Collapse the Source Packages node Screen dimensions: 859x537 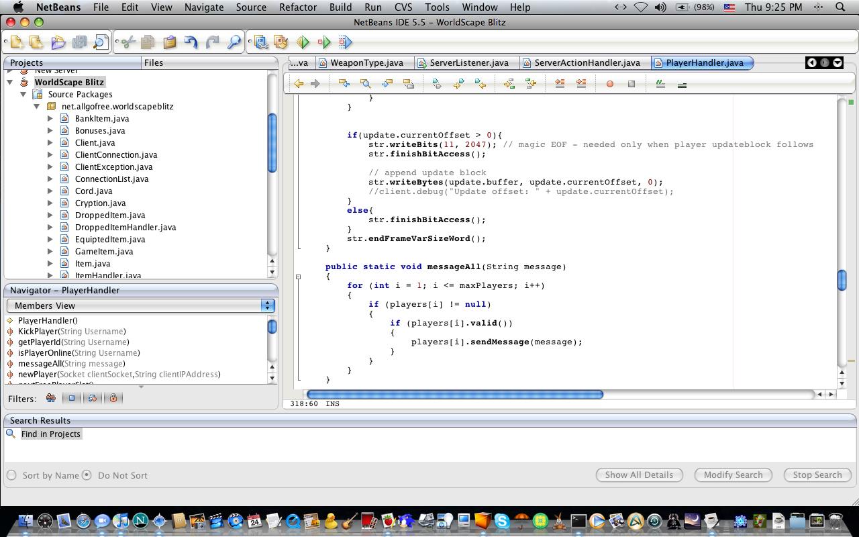click(x=23, y=94)
